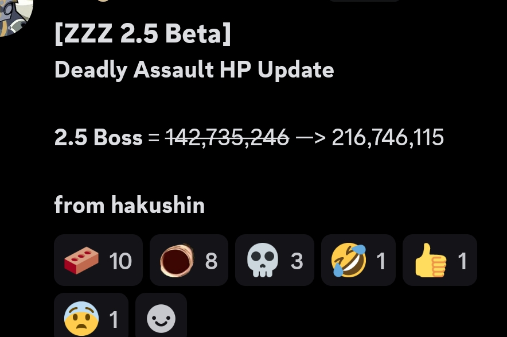
Task: Add a brick emoji reaction
Action: [x=98, y=260]
